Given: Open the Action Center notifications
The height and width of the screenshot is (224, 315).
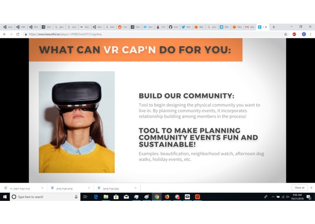Looking at the screenshot, I should [x=309, y=197].
